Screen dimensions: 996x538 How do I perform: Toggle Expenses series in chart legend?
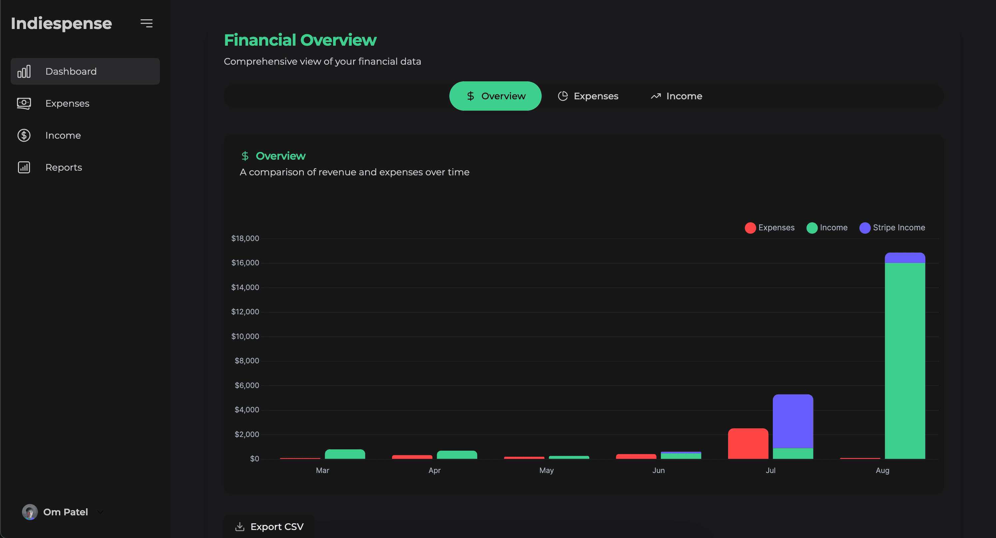click(x=769, y=228)
